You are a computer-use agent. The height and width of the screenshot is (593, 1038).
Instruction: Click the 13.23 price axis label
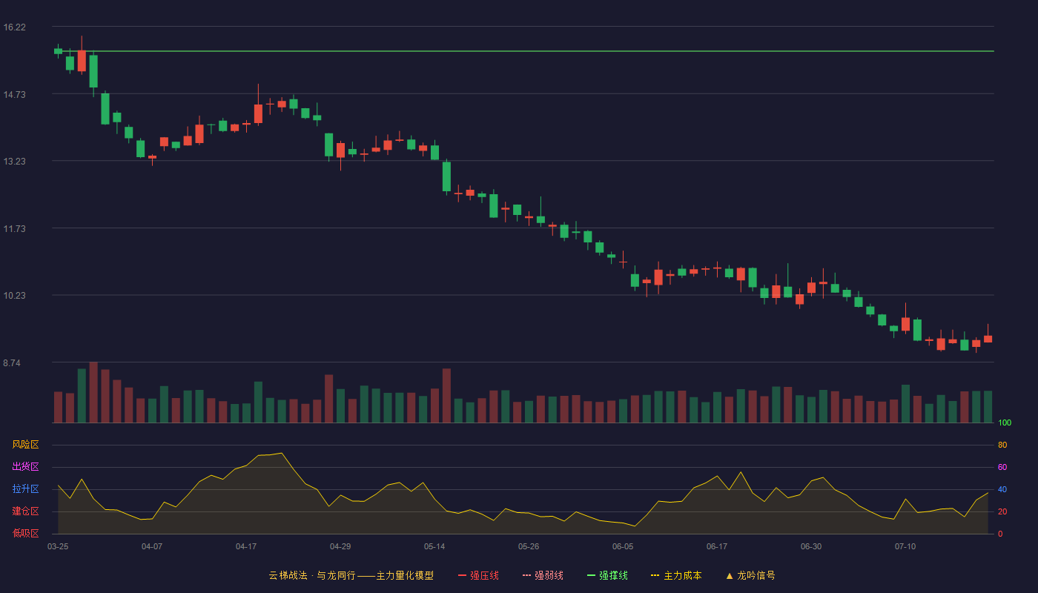pos(14,162)
